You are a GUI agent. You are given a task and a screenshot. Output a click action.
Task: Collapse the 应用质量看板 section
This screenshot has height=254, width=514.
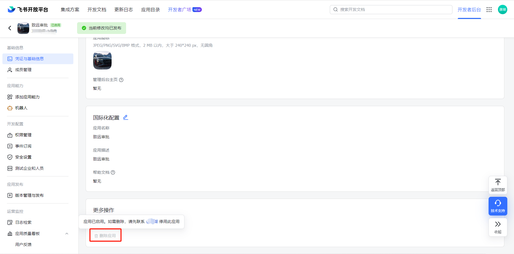click(67, 233)
